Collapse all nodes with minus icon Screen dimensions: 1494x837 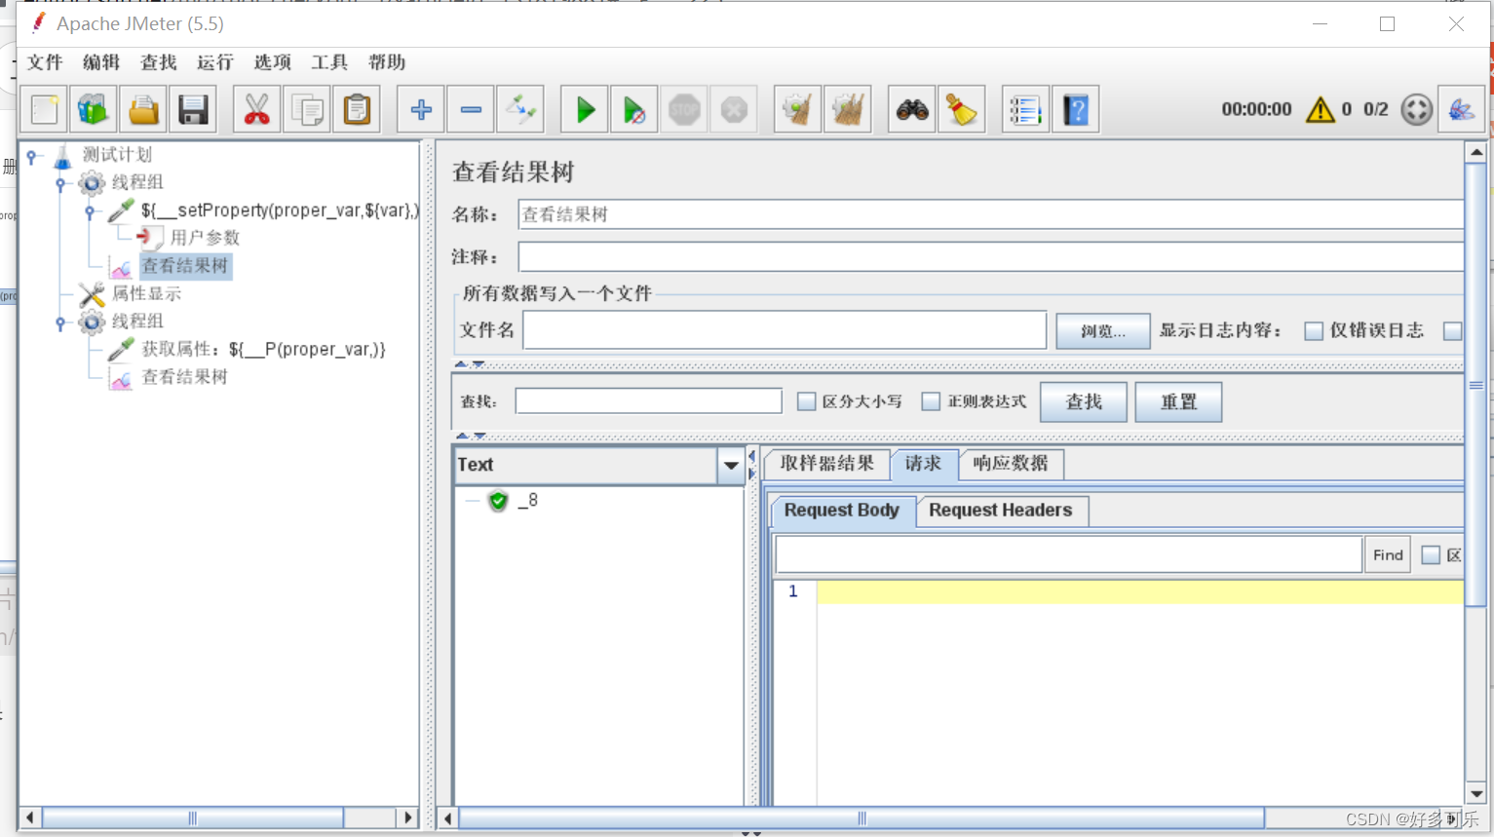tap(471, 109)
